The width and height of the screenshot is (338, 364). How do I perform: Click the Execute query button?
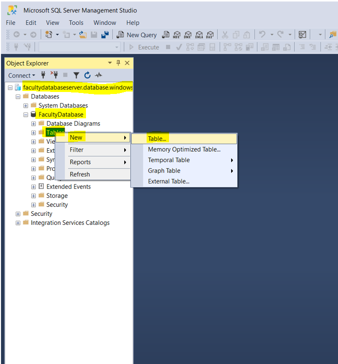coord(144,47)
